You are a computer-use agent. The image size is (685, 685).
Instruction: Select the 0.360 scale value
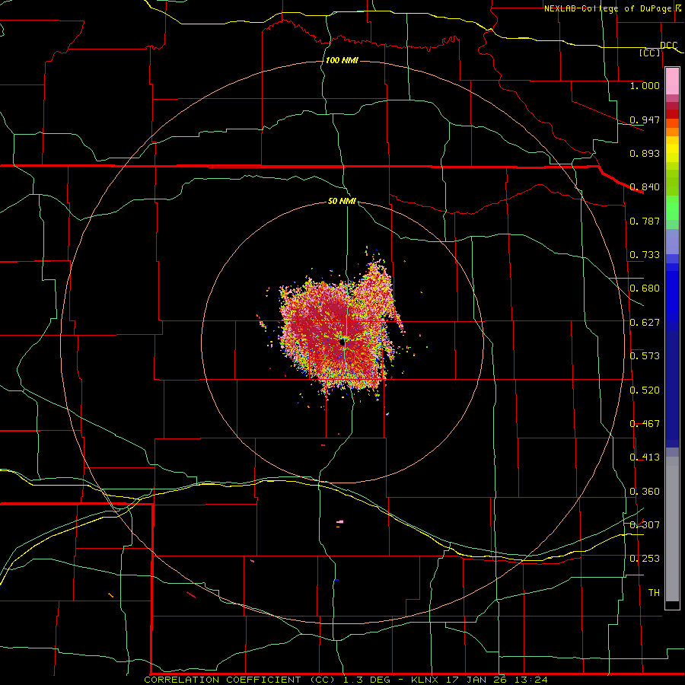(645, 492)
